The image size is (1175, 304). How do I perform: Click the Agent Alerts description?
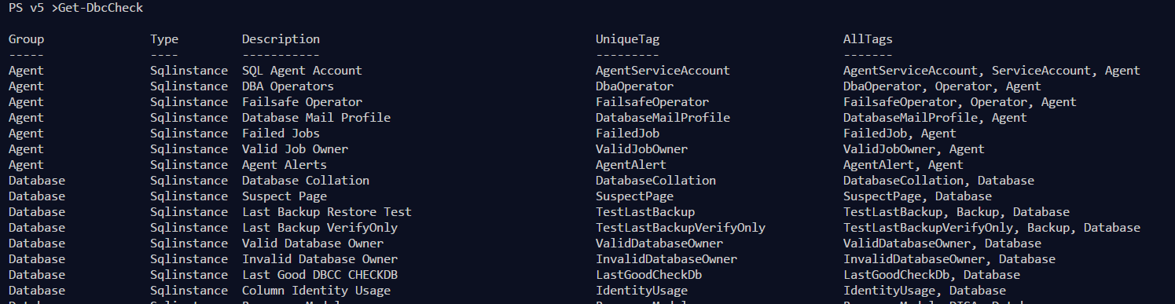284,165
